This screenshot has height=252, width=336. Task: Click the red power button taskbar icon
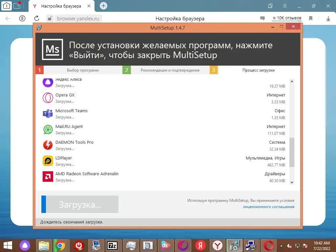pyautogui.click(x=79, y=245)
